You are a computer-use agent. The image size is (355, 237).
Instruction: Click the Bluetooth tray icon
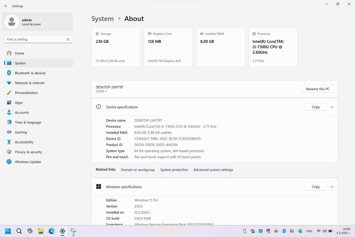(284, 231)
